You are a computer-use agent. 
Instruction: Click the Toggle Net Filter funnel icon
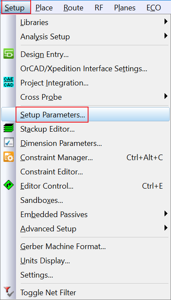pyautogui.click(x=8, y=292)
